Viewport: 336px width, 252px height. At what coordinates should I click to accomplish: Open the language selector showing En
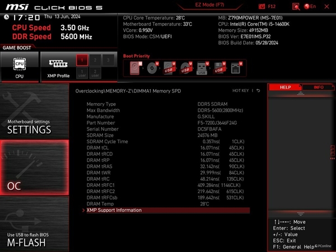tap(309, 6)
